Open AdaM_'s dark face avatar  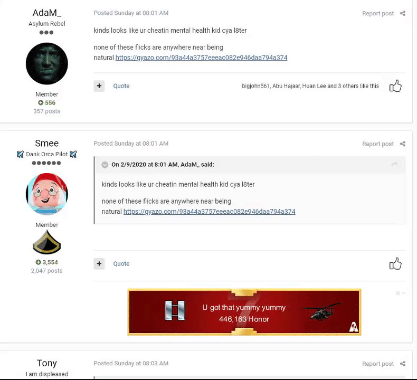click(x=47, y=63)
